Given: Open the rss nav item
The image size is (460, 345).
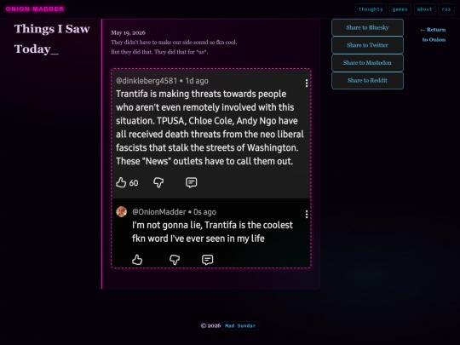Looking at the screenshot, I should click(446, 9).
